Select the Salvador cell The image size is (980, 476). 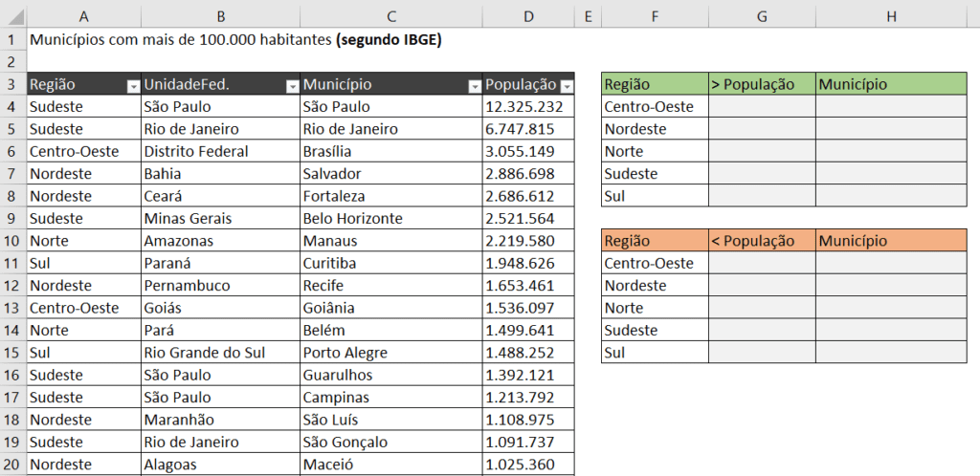pos(390,173)
